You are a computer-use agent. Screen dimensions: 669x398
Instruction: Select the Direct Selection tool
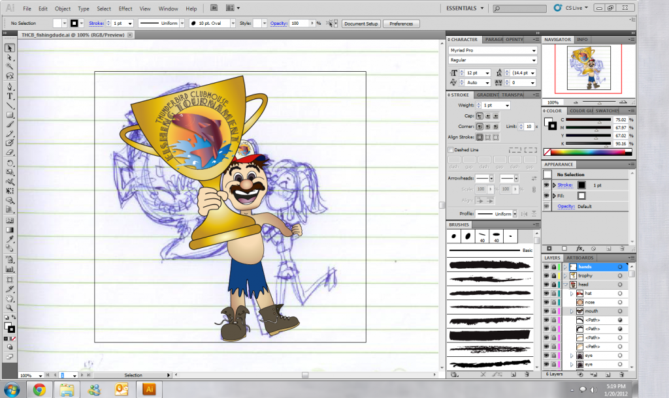(9, 57)
